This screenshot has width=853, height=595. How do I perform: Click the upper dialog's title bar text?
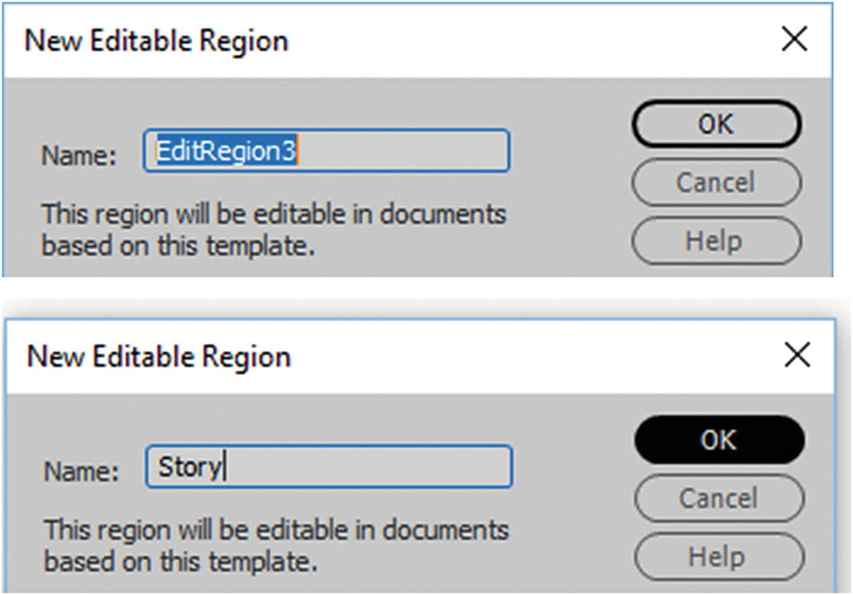tap(157, 40)
